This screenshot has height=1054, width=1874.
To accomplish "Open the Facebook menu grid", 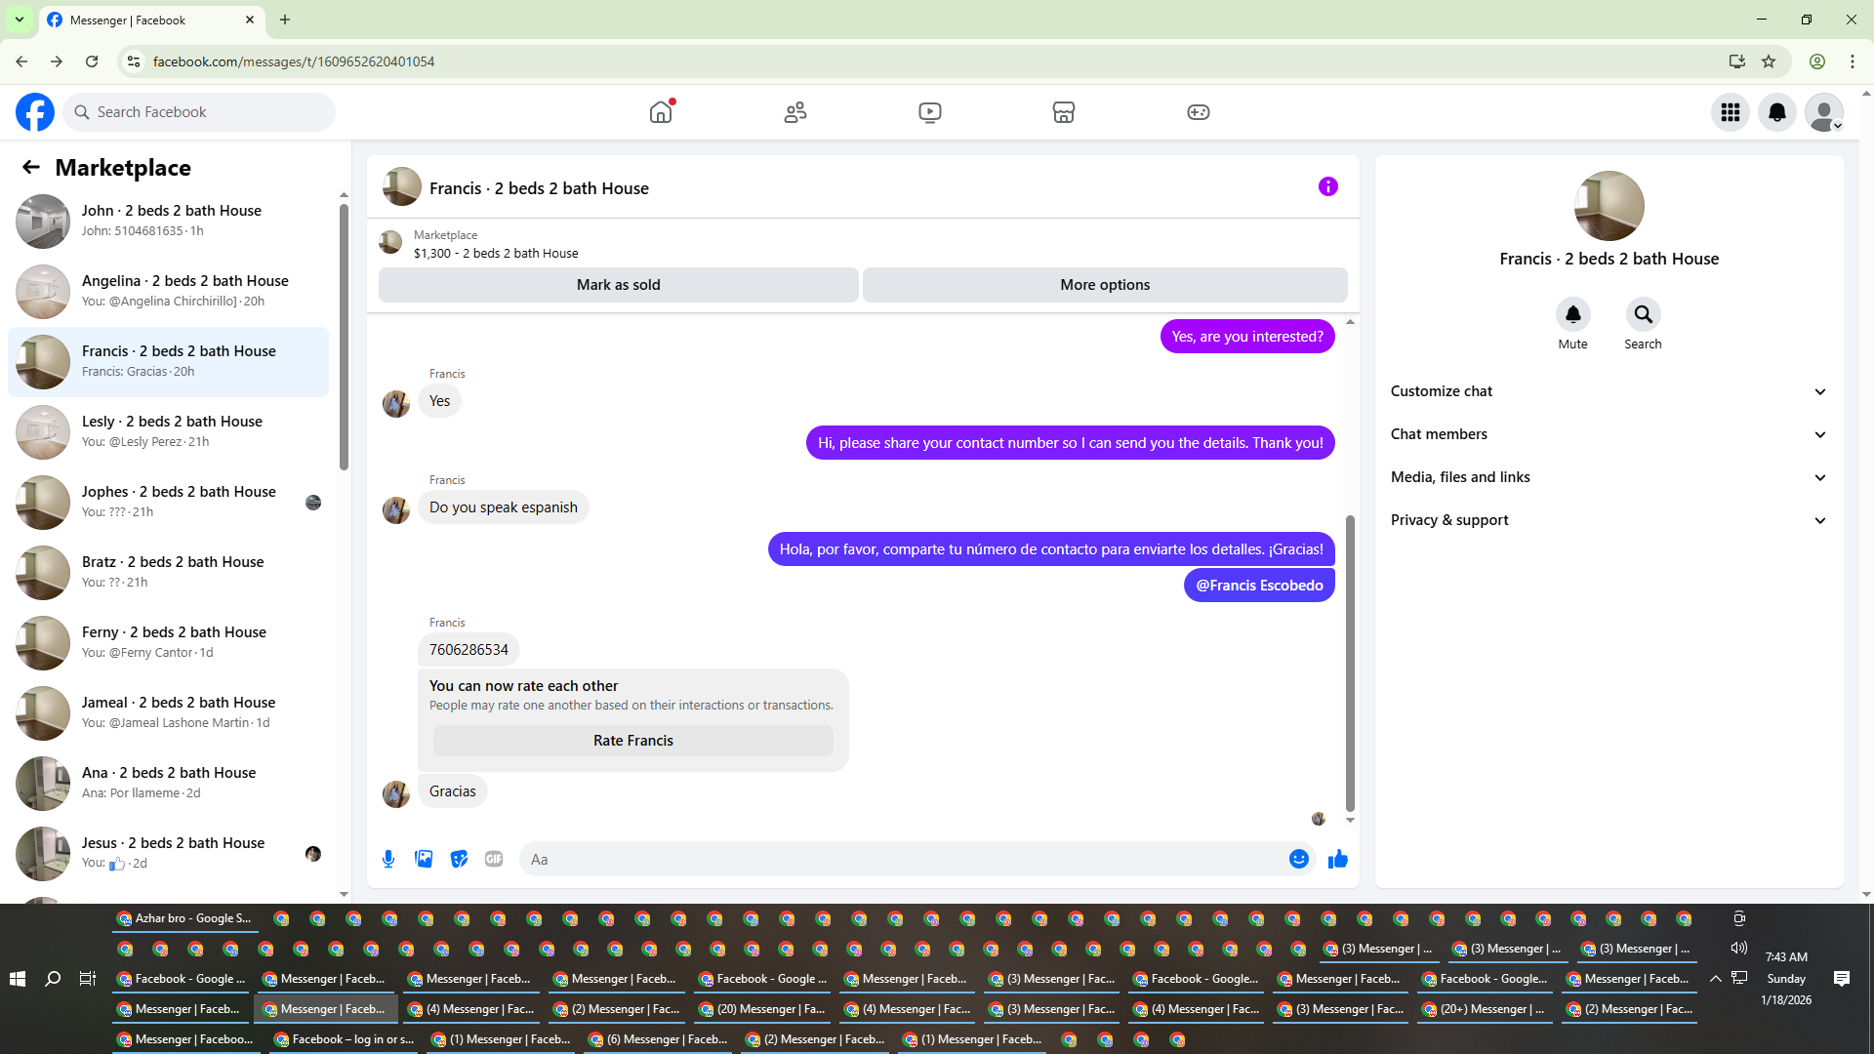I will point(1730,112).
